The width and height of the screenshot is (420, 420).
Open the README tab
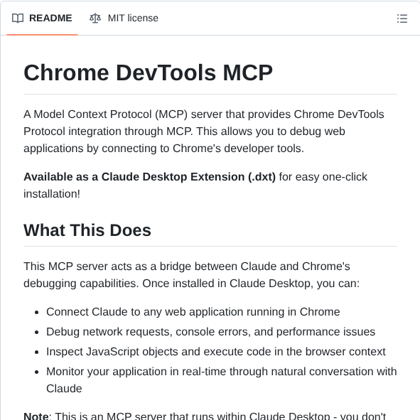(42, 18)
